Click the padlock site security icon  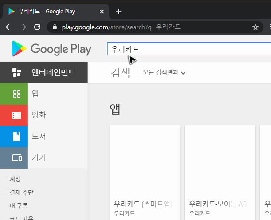pos(55,27)
